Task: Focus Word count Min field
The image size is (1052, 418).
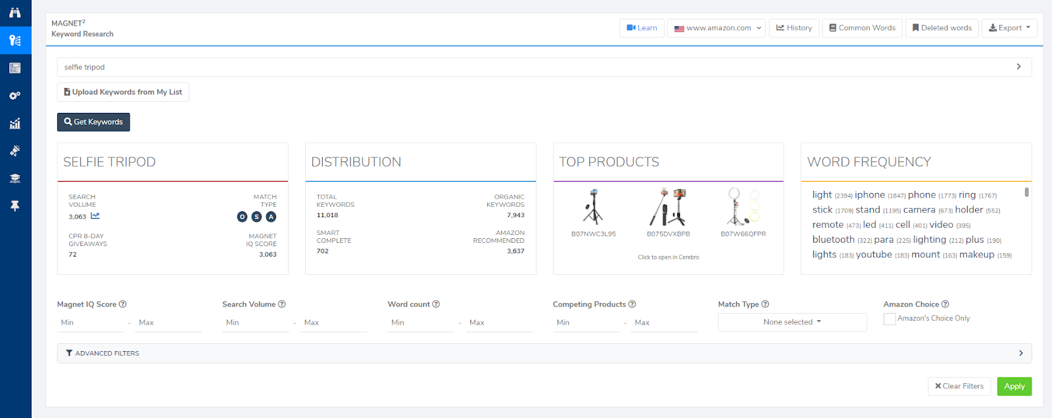Action: click(421, 323)
